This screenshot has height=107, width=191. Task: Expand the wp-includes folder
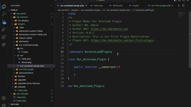pos(11,94)
